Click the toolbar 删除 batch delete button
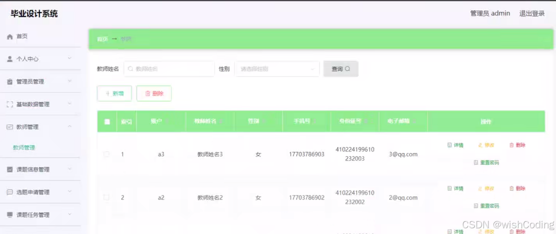The height and width of the screenshot is (234, 556). pos(154,93)
